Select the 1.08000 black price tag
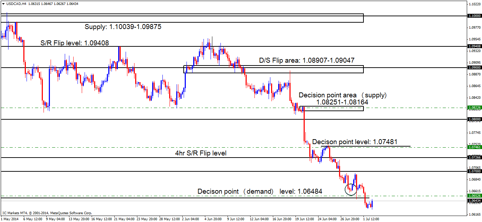This screenshot has height=222, width=482. pos(475,119)
